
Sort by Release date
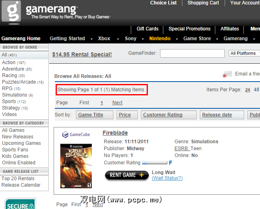222,115
